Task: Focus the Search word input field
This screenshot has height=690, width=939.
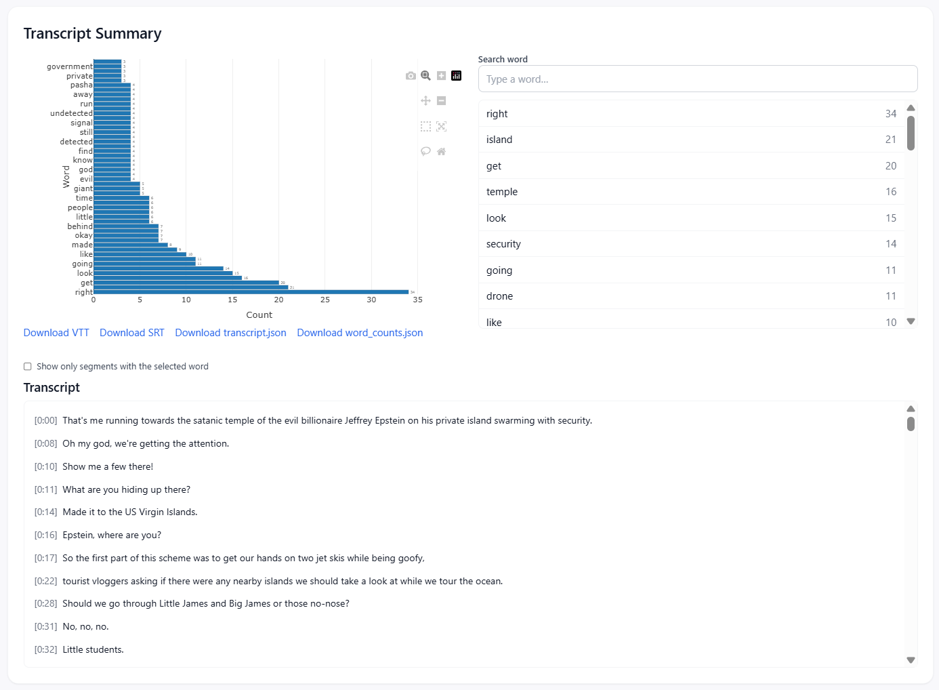Action: coord(697,79)
